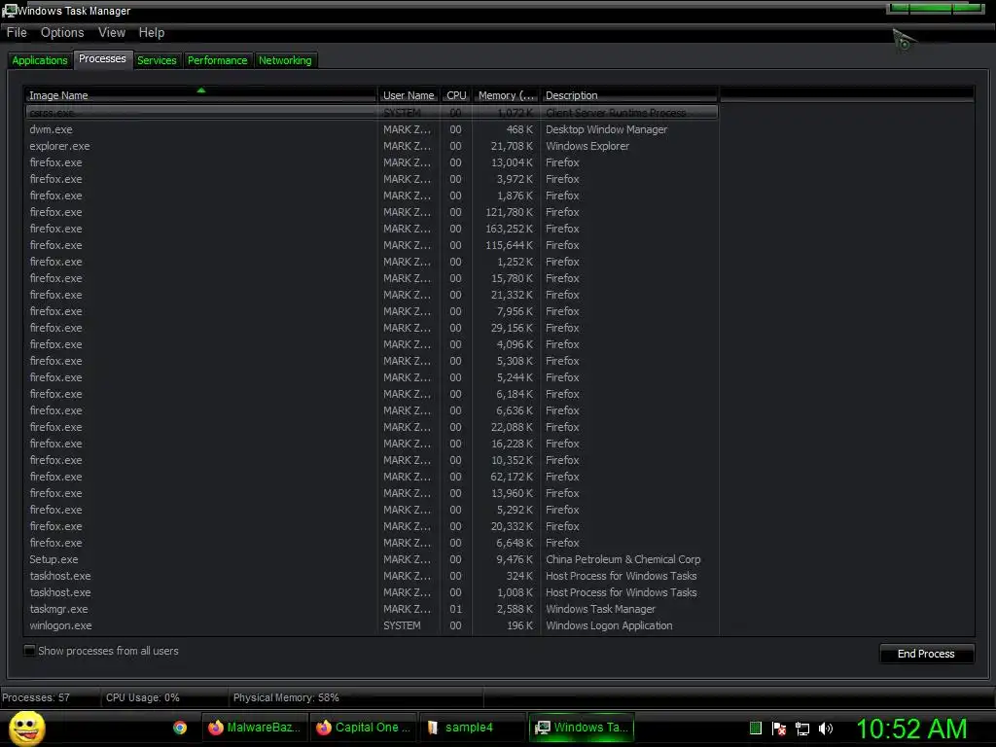Click the Windows Logon Application description
Screen dimensions: 996x747
[x=609, y=625]
